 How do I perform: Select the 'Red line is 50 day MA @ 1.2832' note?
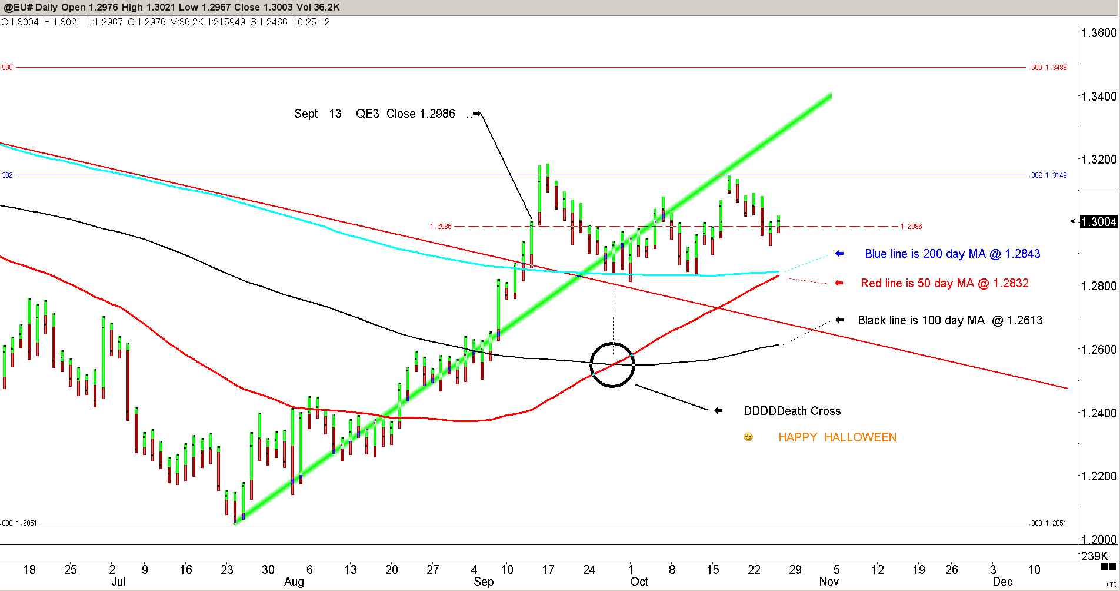coord(945,283)
